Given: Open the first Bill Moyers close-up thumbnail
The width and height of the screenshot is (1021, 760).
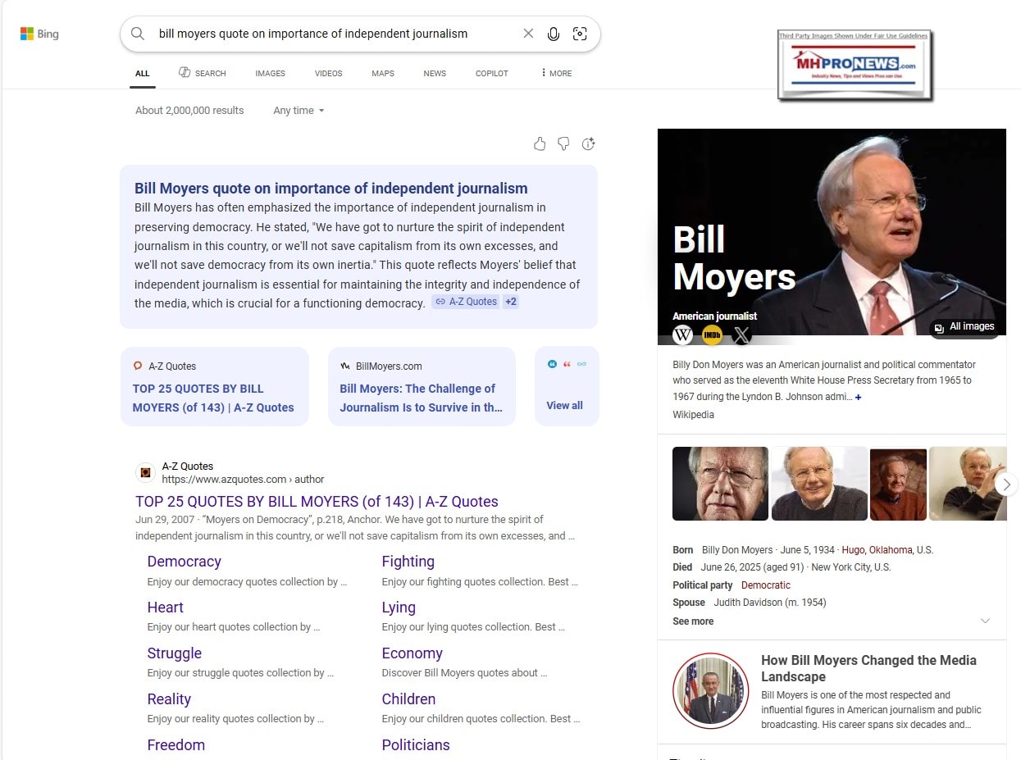Looking at the screenshot, I should [x=720, y=484].
